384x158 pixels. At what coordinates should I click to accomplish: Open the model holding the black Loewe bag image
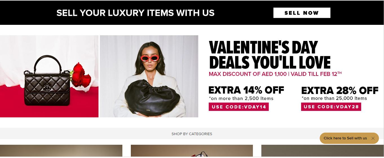[149, 76]
